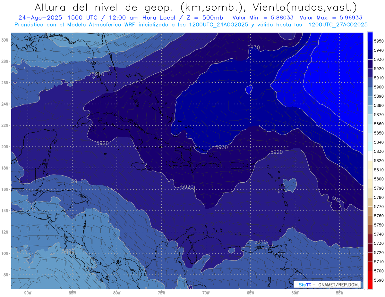Click the 22N latitude axis label
The height and width of the screenshot is (297, 385).
click(5, 125)
